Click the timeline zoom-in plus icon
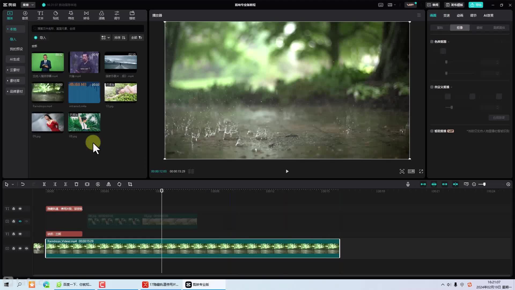Viewport: 515px width, 290px height. (508, 184)
